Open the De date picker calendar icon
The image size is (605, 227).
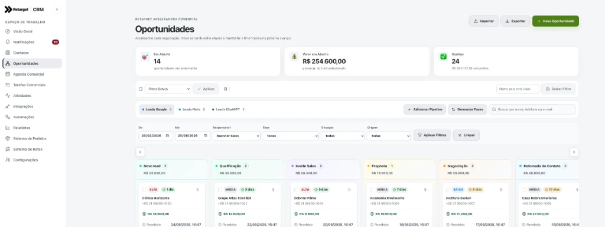click(167, 136)
